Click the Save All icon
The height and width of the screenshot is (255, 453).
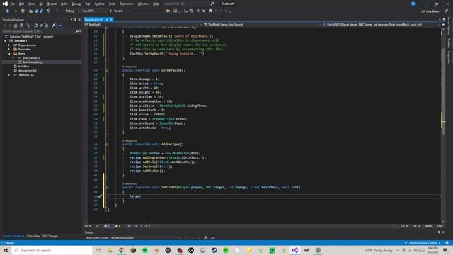point(41,11)
